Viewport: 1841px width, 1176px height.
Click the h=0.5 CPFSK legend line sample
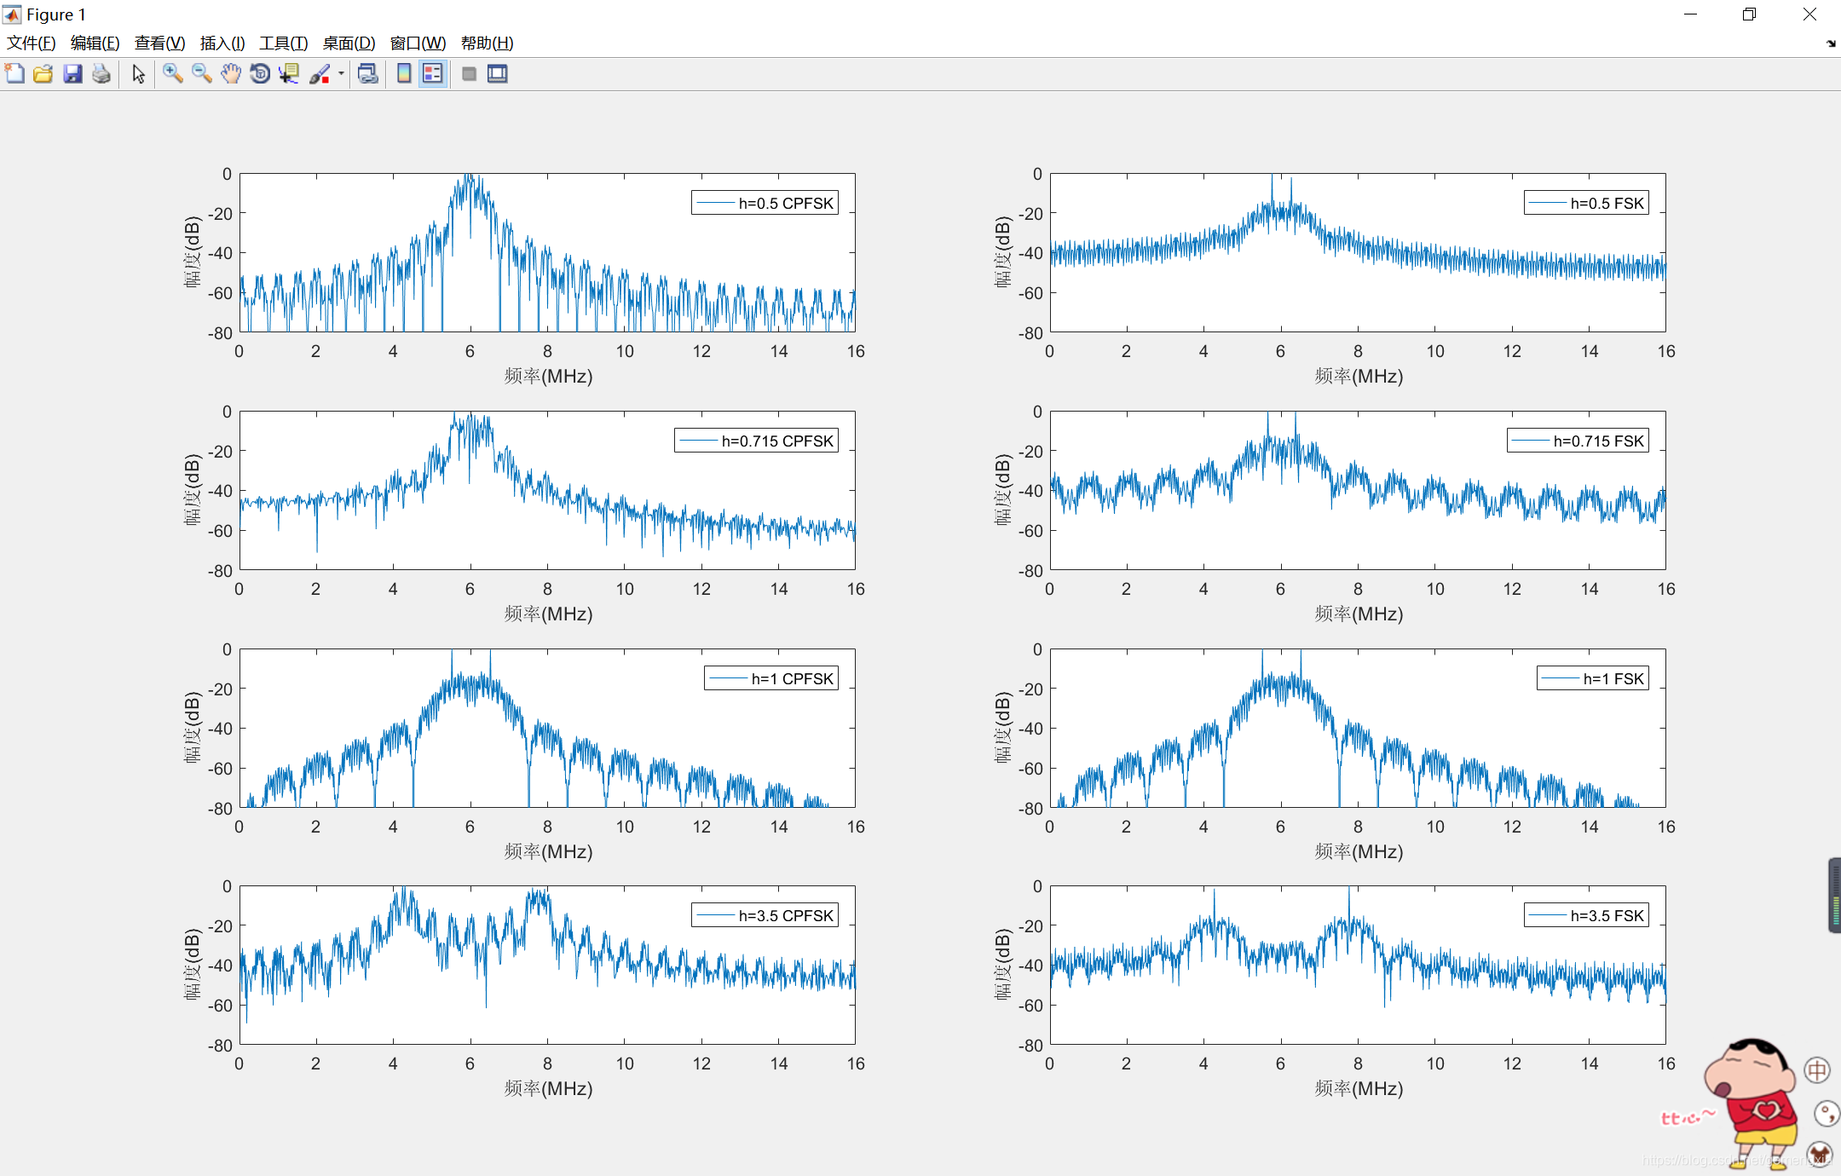(x=714, y=203)
